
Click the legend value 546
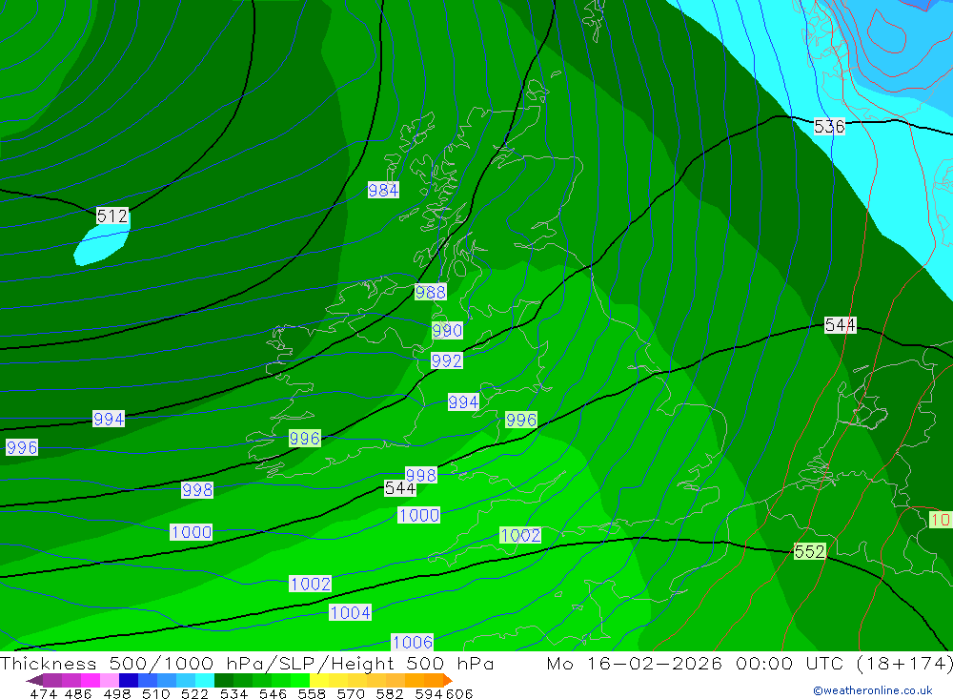coord(273,693)
